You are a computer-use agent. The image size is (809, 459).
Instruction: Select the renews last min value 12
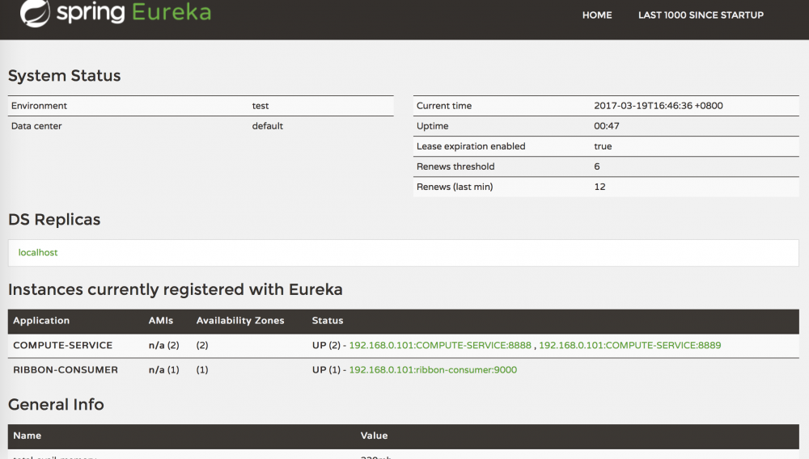coord(599,187)
